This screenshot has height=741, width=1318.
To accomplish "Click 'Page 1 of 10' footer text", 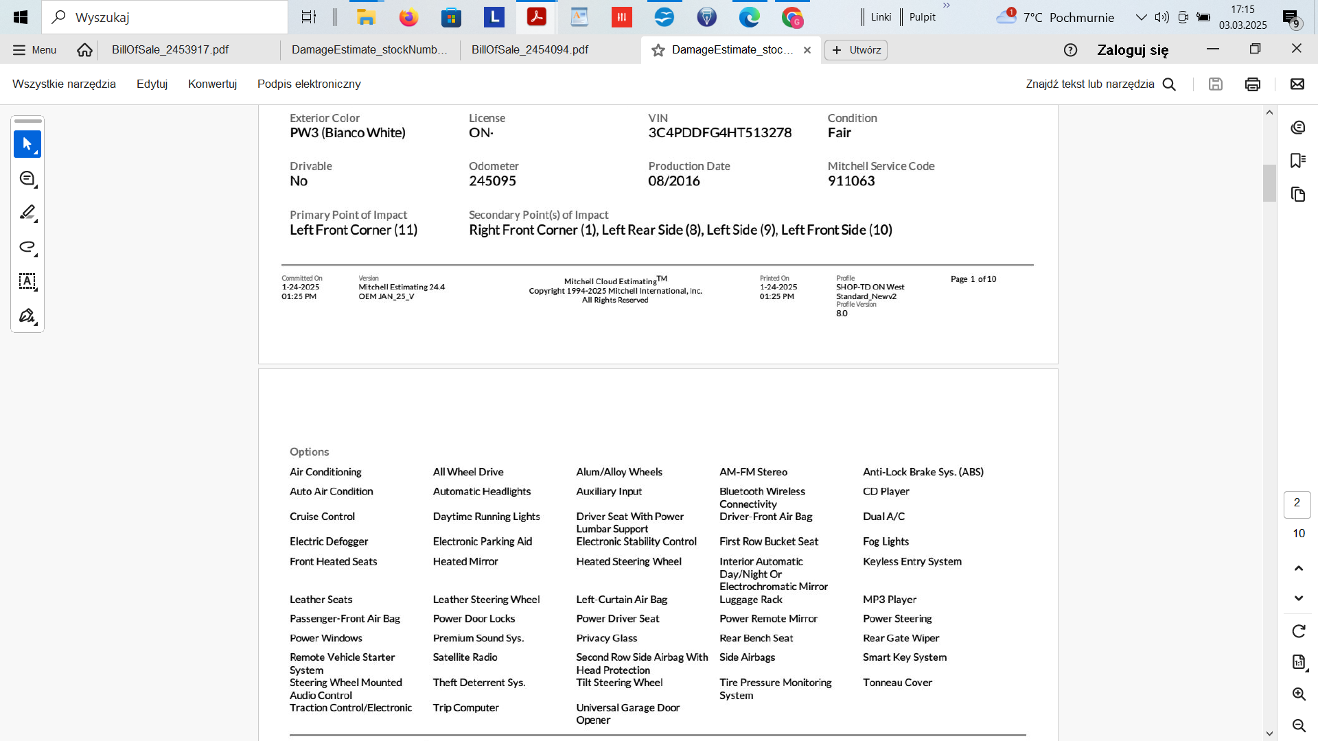I will tap(973, 279).
